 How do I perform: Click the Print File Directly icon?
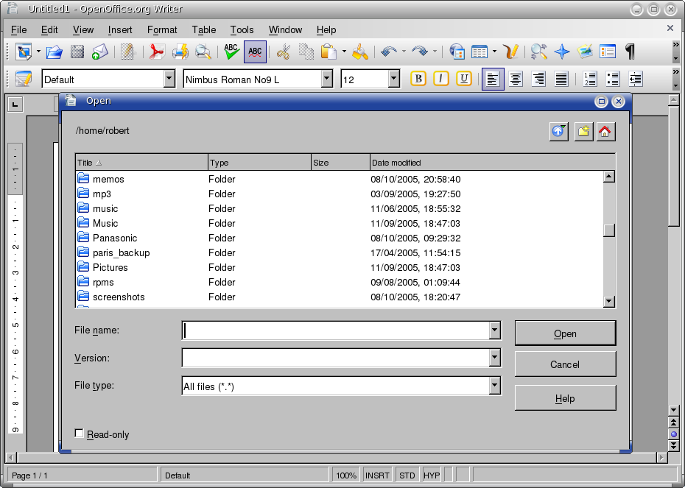[x=180, y=52]
